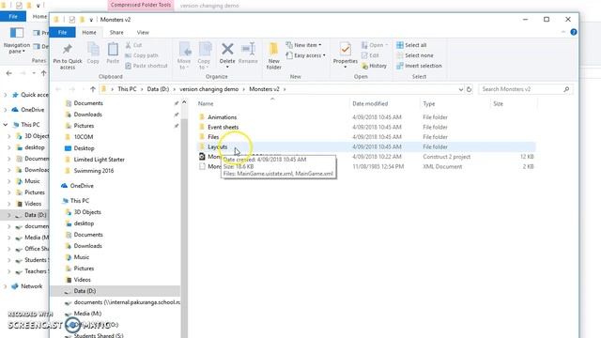Select Compressed Folder Tools tab in background
The image size is (601, 338).
click(141, 5)
